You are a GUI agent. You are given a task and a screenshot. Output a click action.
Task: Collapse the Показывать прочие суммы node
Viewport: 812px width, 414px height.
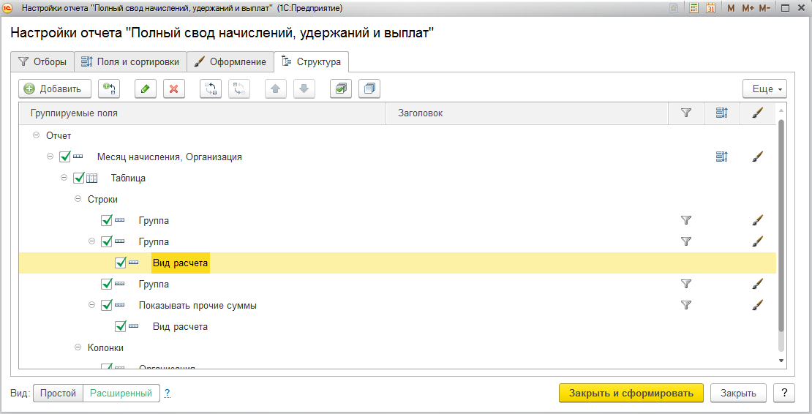coord(92,305)
